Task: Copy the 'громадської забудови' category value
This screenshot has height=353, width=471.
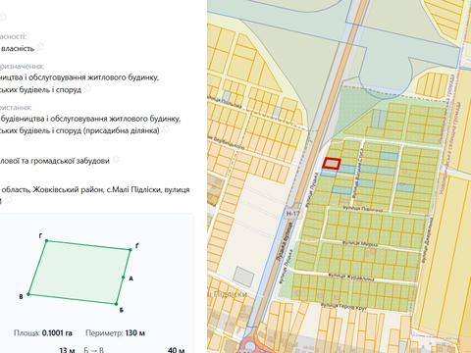Action: [x=116, y=160]
